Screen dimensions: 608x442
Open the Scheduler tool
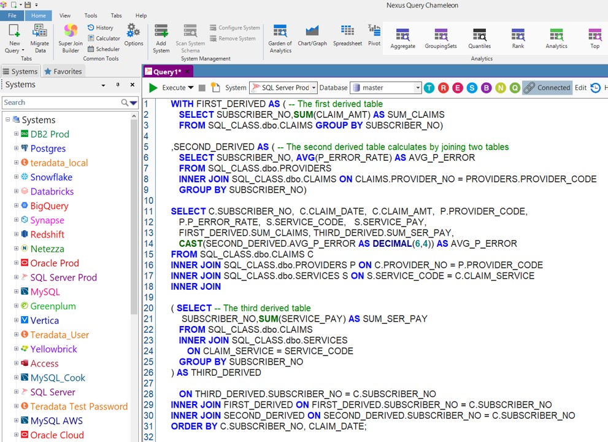[x=103, y=49]
